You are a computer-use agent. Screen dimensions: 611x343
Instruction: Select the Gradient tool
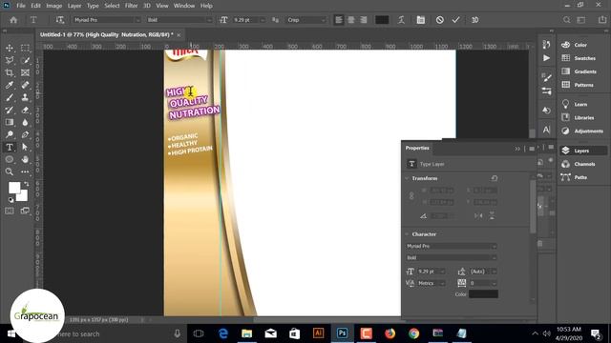tap(10, 123)
